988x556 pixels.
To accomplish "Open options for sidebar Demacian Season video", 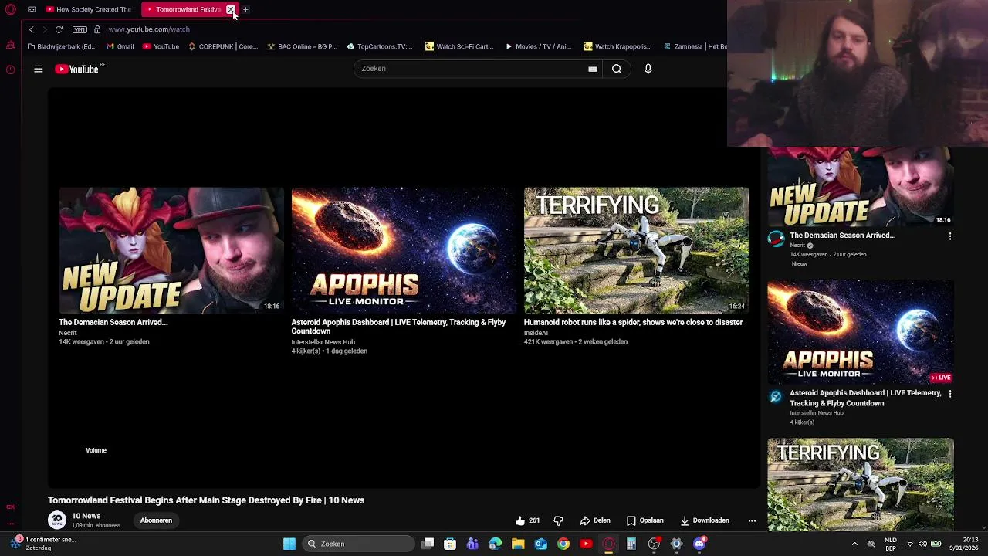I will pos(950,236).
